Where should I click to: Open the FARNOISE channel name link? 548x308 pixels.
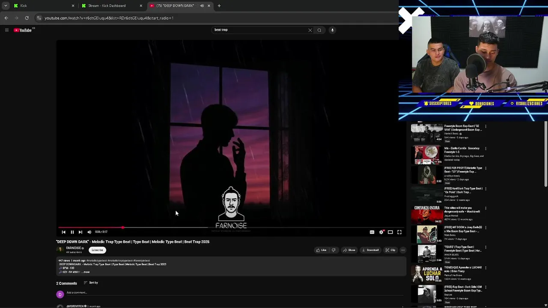pos(73,248)
